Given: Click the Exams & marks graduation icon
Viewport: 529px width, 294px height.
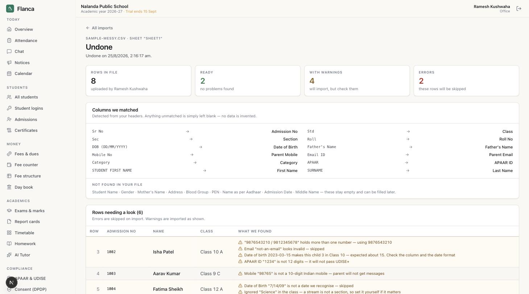Looking at the screenshot, I should tap(9, 211).
